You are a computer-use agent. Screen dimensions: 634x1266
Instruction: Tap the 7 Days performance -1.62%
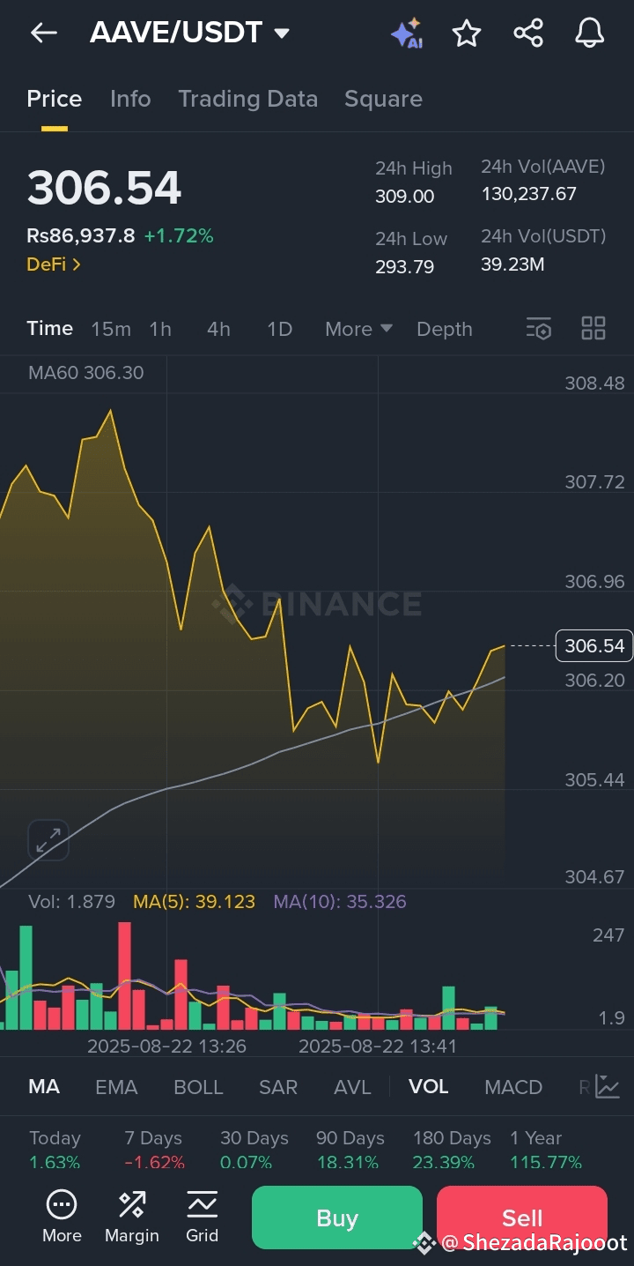[154, 1162]
